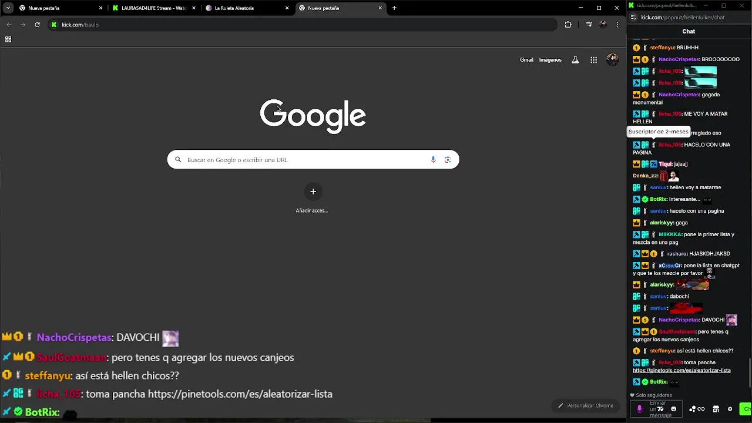Switch to the LAURASAD4LIFE Stream tab
This screenshot has width=752, height=423.
click(x=154, y=8)
